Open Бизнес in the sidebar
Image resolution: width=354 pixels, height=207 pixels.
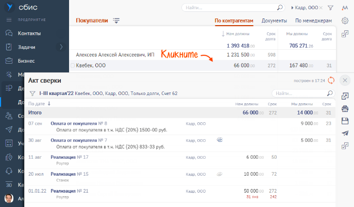[x=26, y=61]
